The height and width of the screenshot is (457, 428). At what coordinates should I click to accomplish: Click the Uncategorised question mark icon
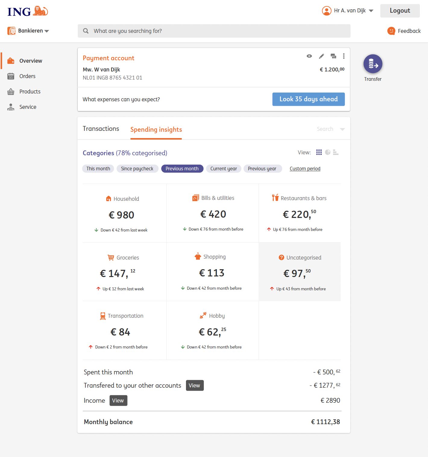(282, 257)
